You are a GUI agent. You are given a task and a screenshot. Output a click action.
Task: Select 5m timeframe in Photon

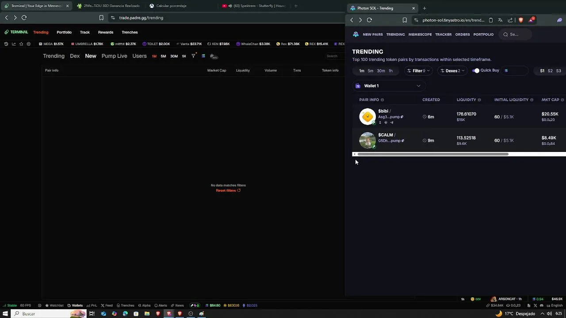tap(371, 71)
